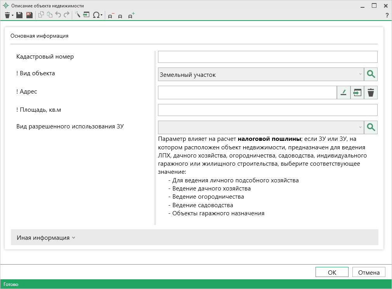Click edit pencil icon in Адрес row
Image resolution: width=392 pixels, height=289 pixels.
[x=343, y=93]
